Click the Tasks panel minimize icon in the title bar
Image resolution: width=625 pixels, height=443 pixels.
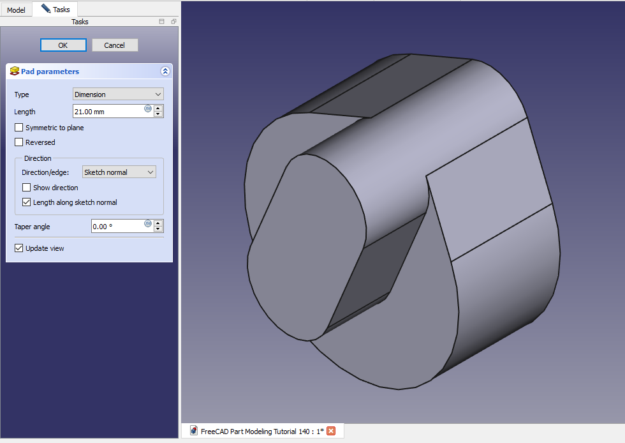162,22
